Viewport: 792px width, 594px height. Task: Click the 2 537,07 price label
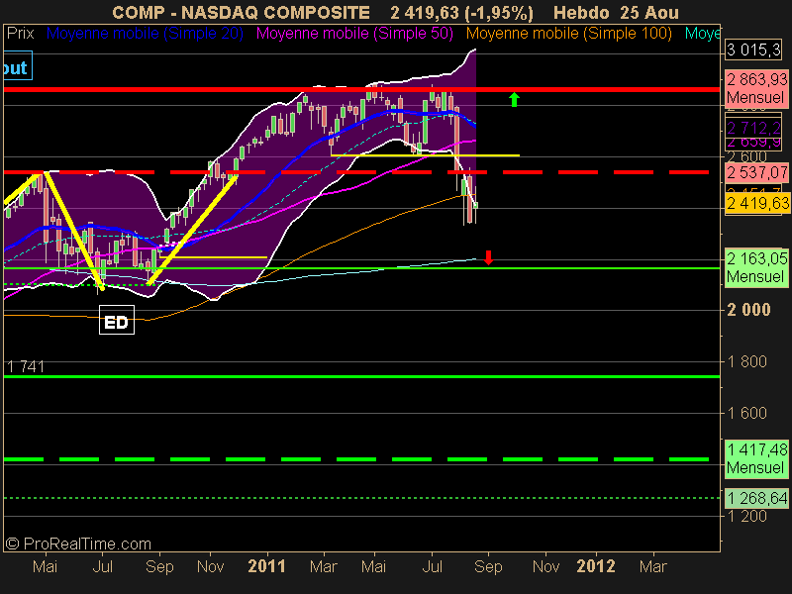pyautogui.click(x=756, y=172)
